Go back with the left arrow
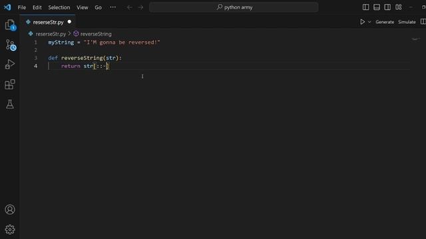This screenshot has height=239, width=426. 130,7
